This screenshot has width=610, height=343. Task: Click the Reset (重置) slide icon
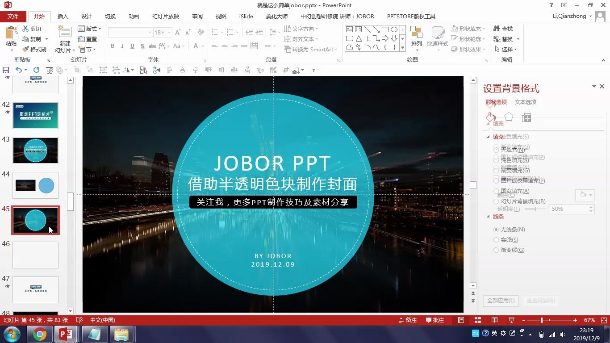tap(81, 39)
